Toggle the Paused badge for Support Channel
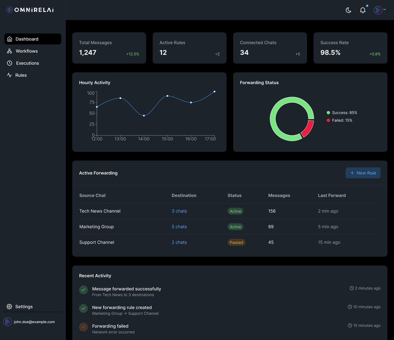 click(x=236, y=242)
